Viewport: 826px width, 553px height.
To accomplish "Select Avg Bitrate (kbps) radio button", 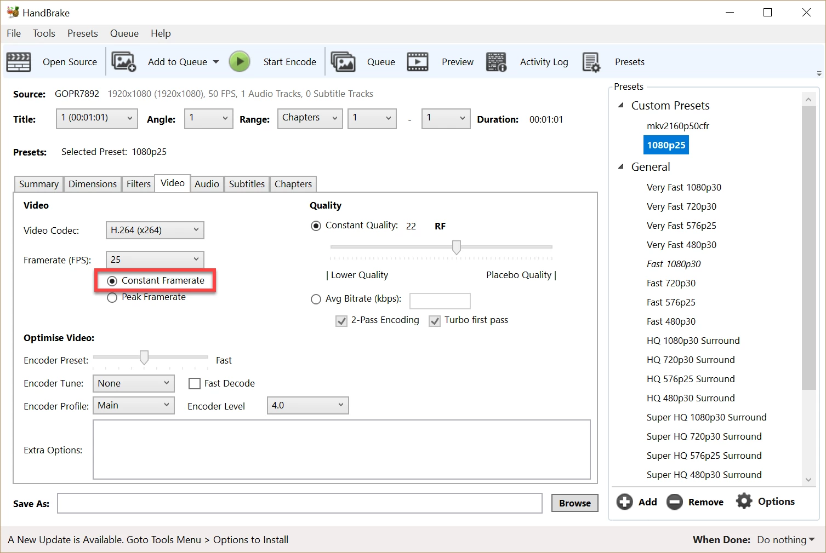I will tap(316, 299).
